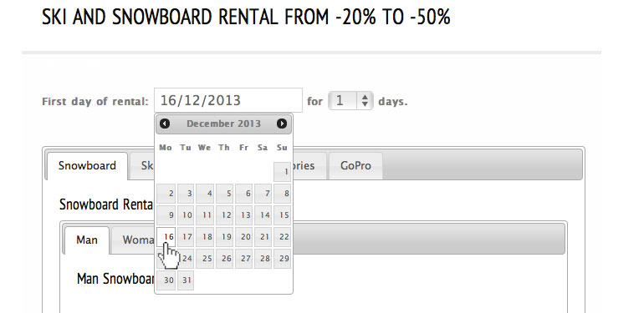Select the partially hidden Woman tab
The width and height of the screenshot is (644, 313).
point(133,240)
